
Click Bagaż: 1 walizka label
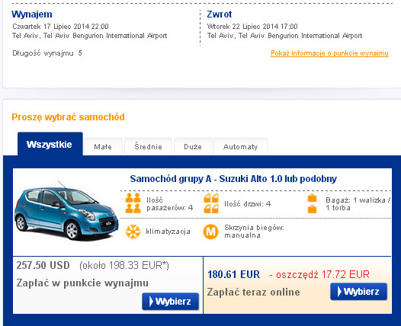tap(358, 203)
